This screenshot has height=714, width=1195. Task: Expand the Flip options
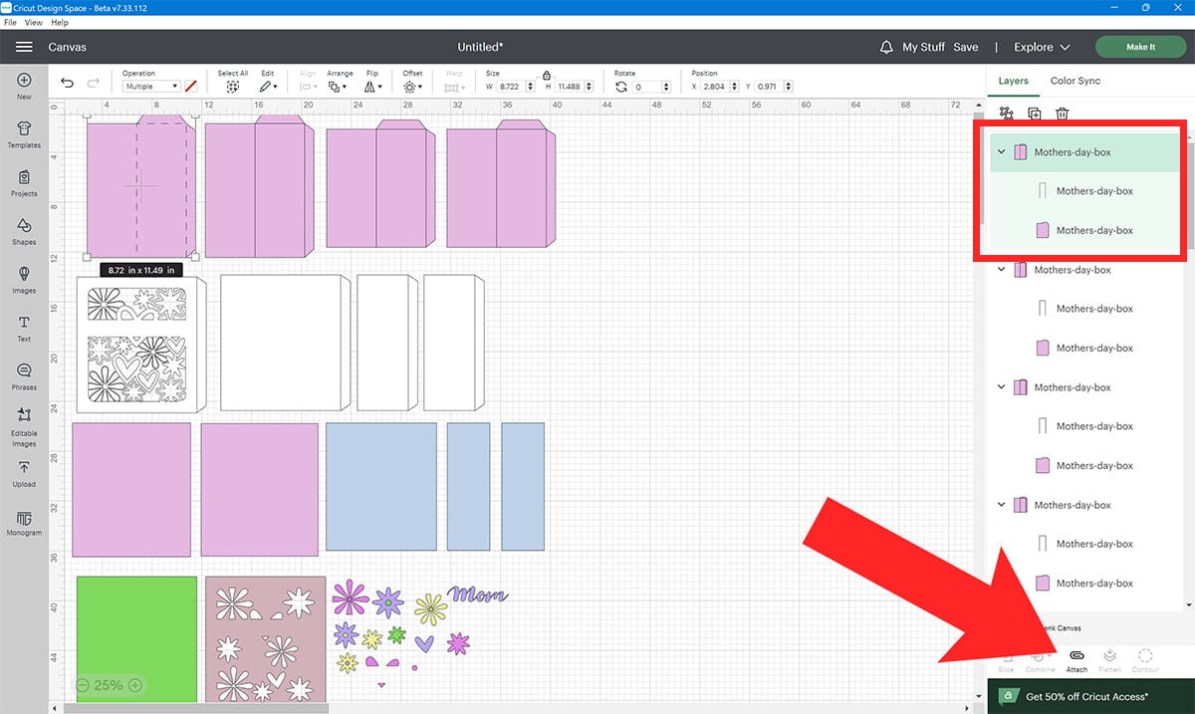(372, 87)
